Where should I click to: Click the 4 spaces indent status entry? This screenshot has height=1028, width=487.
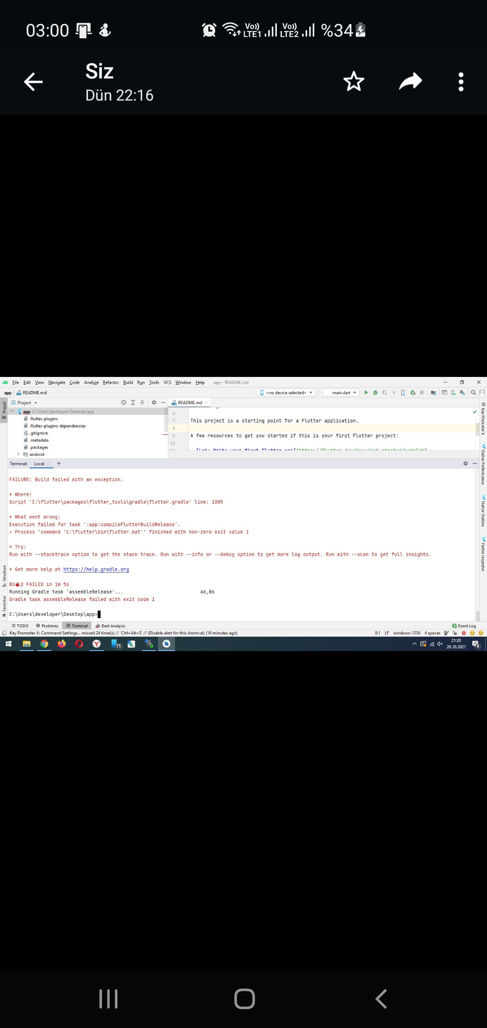point(432,633)
